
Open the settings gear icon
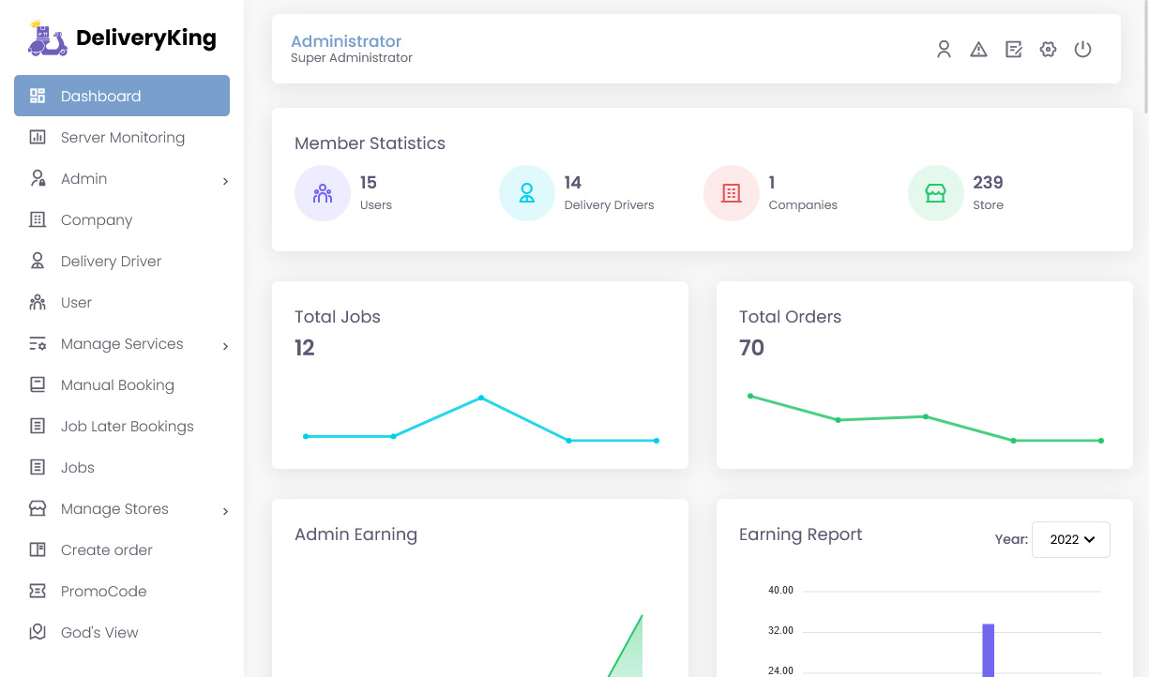click(x=1048, y=50)
